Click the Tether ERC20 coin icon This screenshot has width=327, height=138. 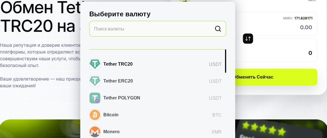point(95,81)
